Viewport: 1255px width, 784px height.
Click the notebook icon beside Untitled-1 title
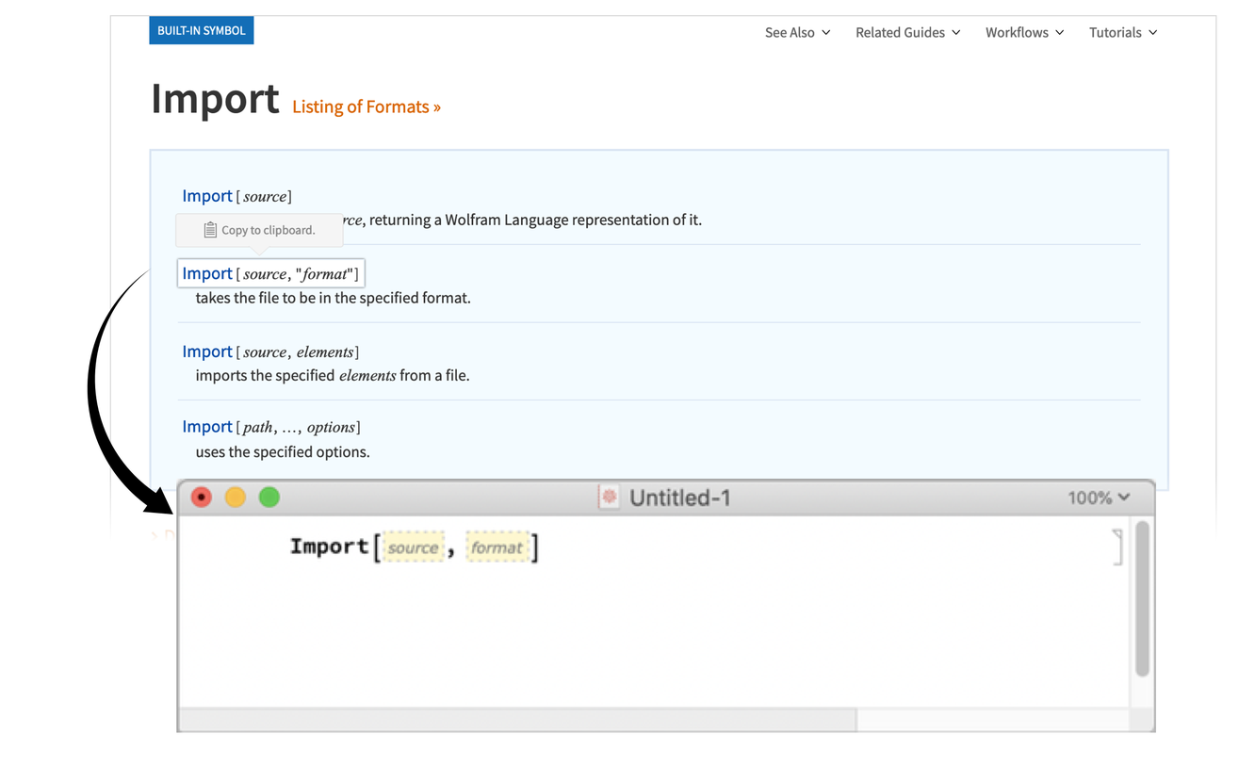(x=609, y=498)
